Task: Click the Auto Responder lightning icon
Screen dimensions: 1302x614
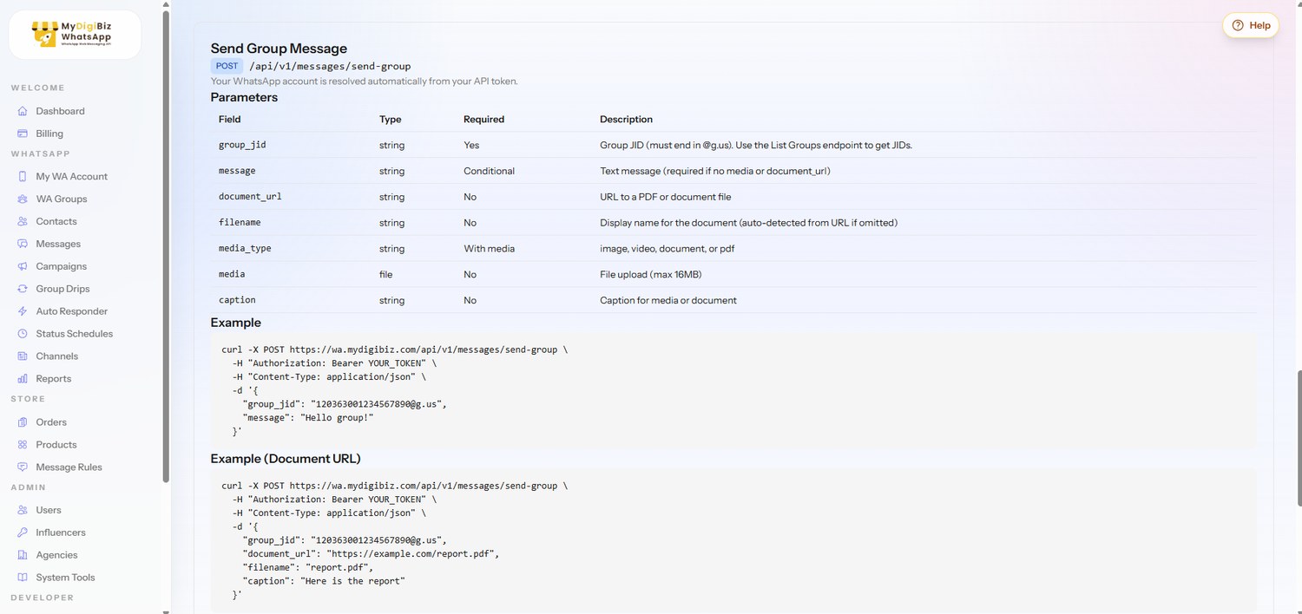Action: pyautogui.click(x=23, y=311)
